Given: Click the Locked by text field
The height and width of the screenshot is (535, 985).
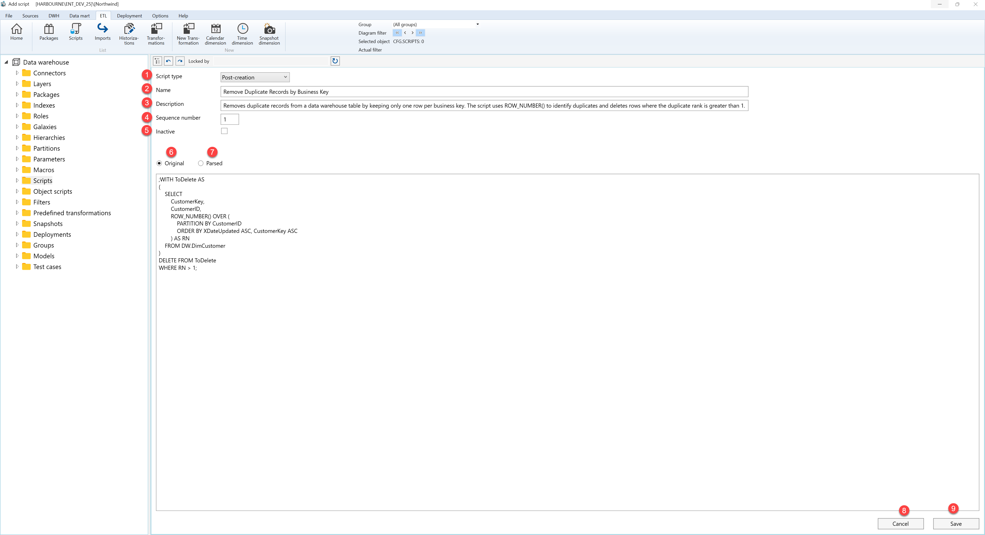Looking at the screenshot, I should pos(270,61).
